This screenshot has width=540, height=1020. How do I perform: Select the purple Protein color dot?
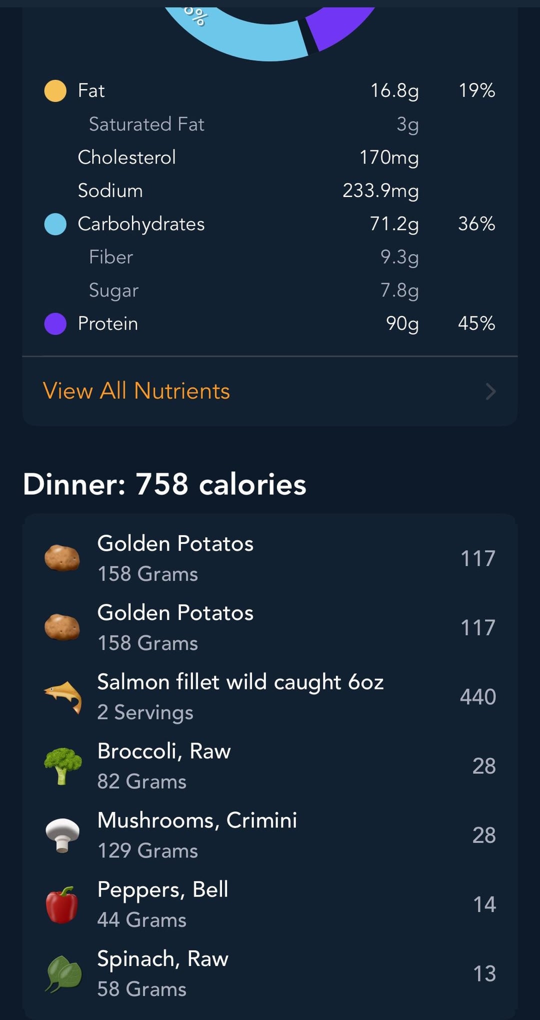[55, 323]
